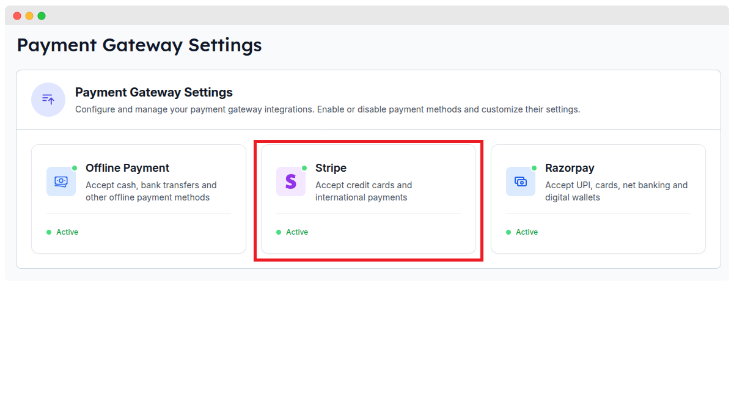Click the 'Configure and manage your payment gateway' subtitle
734x396 pixels.
(328, 110)
